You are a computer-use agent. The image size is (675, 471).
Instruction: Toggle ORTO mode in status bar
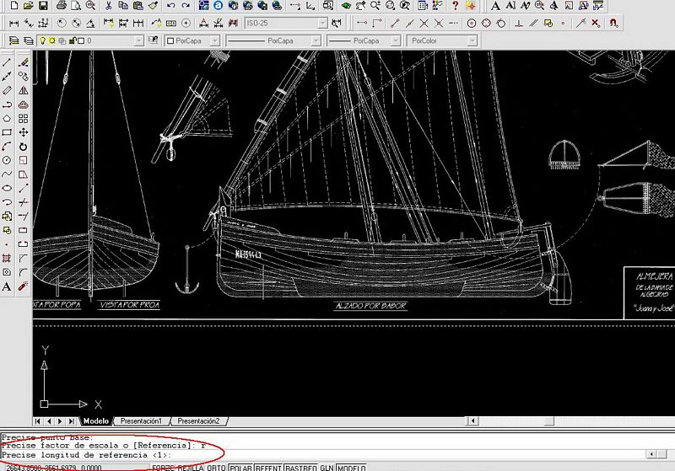(x=217, y=468)
